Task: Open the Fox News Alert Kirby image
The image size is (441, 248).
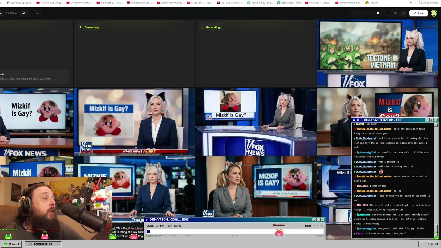Action: click(134, 122)
